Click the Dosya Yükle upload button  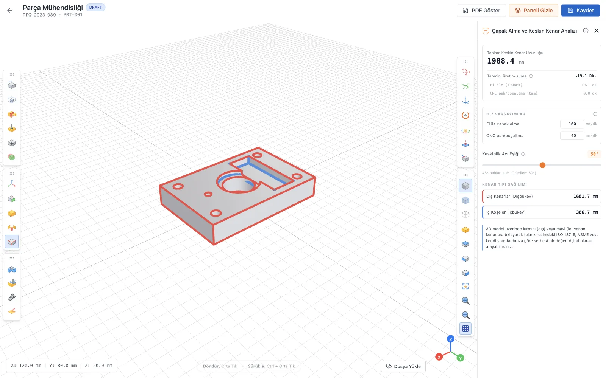coord(403,366)
